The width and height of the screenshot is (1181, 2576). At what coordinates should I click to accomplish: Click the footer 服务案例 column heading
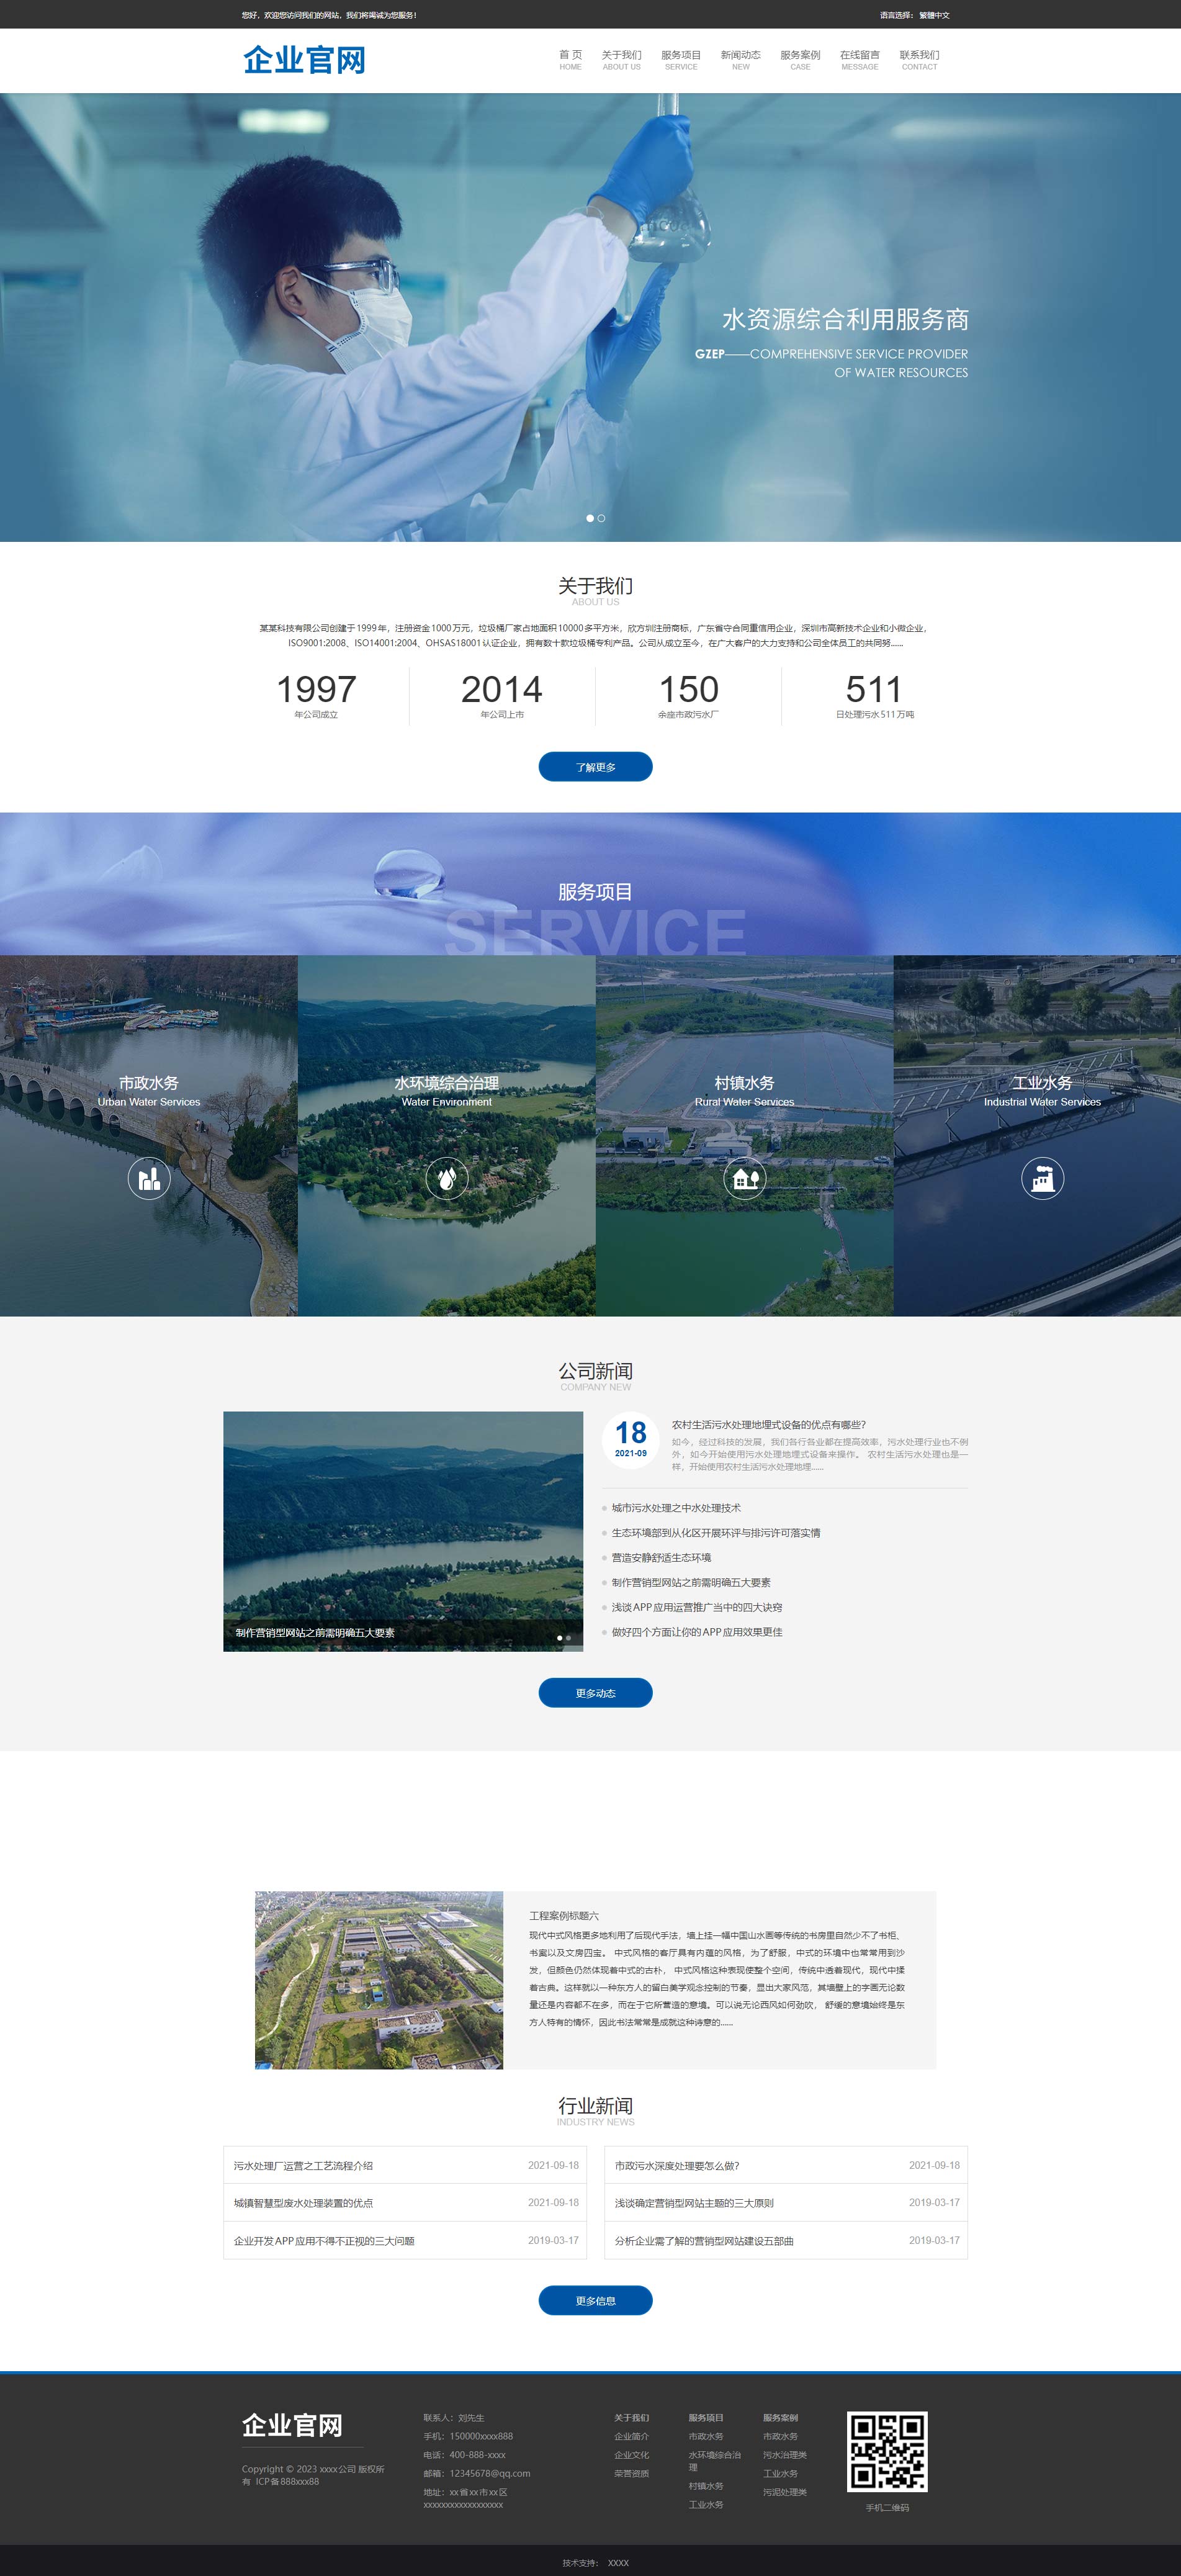780,2418
